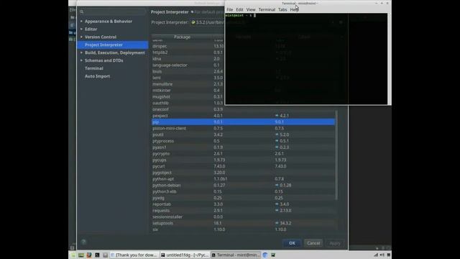Click the upgrade arrow for psutil
Viewport: 460px width, 259px height.
point(277,135)
